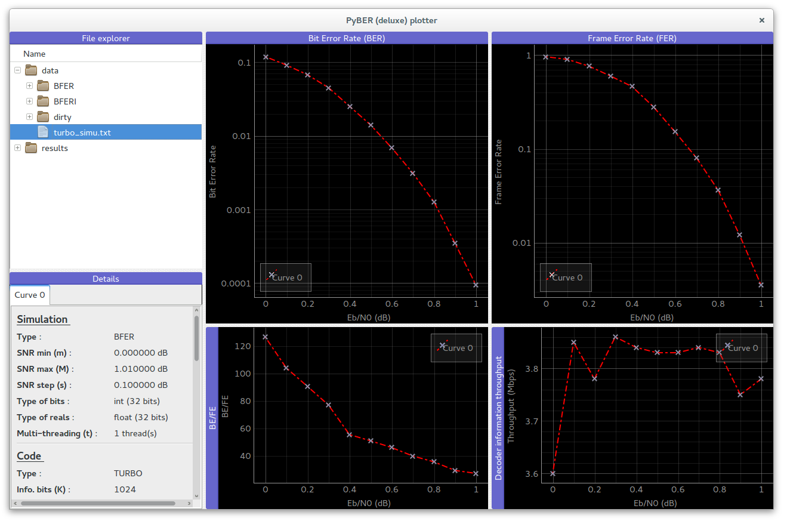Click FER data marker at Eb/N0 0
Screen dimensions: 787x524
[545, 57]
